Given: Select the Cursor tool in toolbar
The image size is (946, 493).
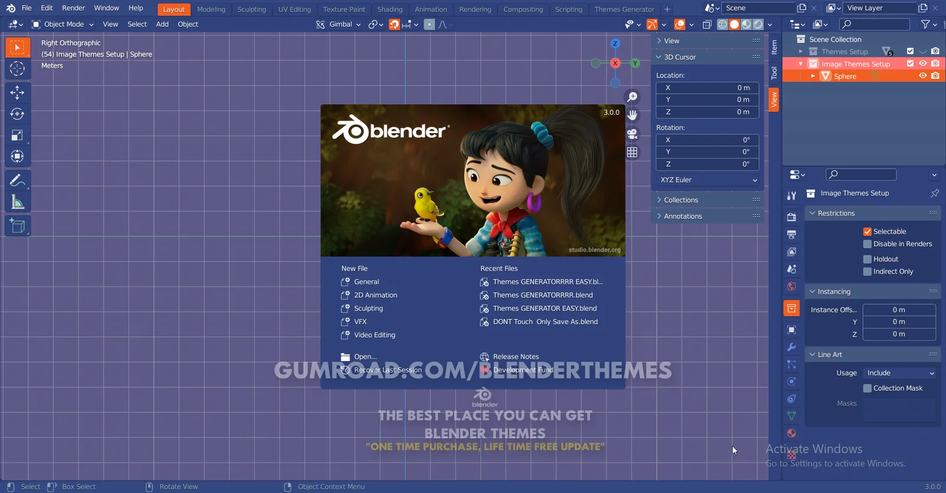Looking at the screenshot, I should tap(17, 69).
